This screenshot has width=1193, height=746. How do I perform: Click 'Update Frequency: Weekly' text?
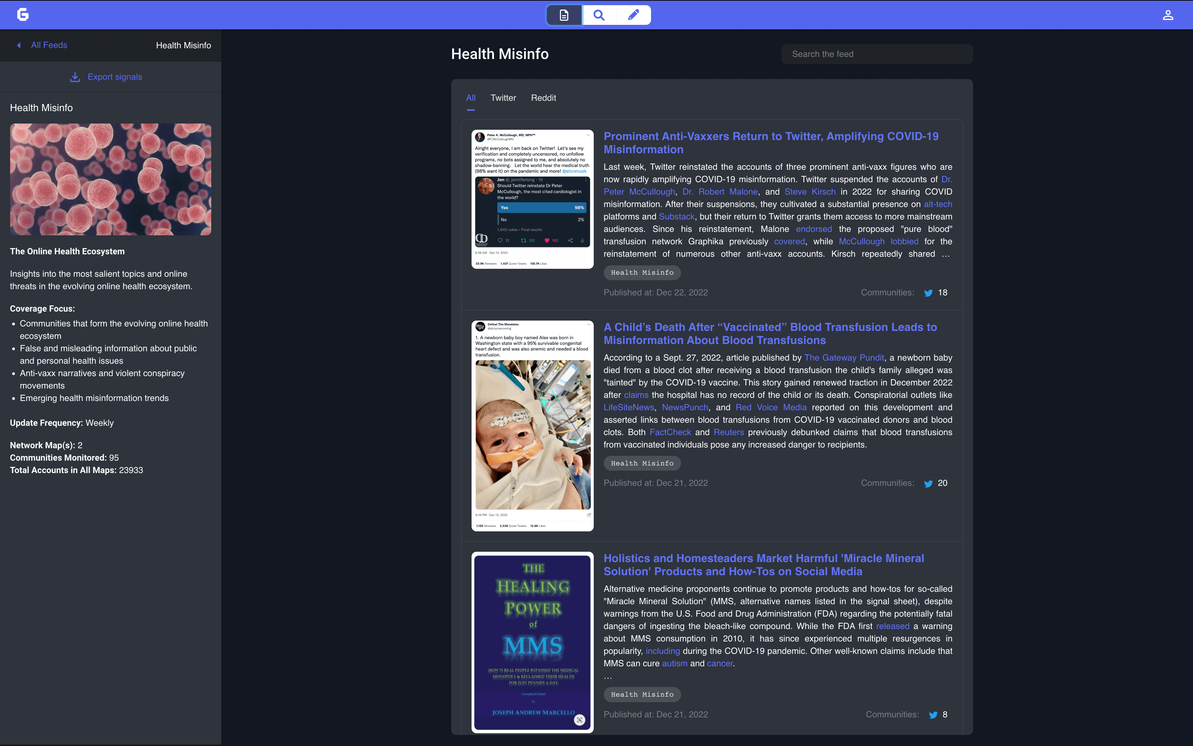[x=62, y=423]
